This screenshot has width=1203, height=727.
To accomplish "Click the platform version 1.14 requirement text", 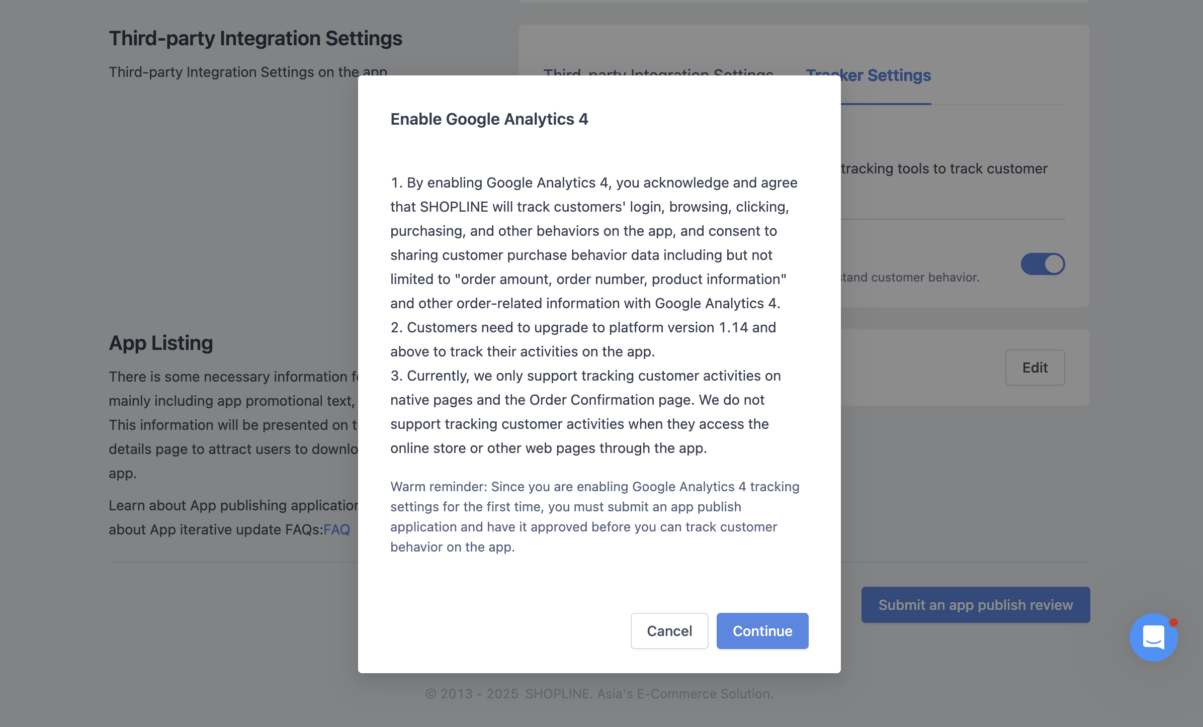I will (x=583, y=339).
